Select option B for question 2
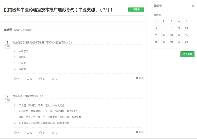The image size is (197, 139). point(28,133)
